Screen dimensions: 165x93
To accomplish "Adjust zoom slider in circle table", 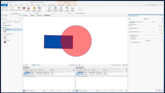I will pyautogui.click(x=61, y=91).
